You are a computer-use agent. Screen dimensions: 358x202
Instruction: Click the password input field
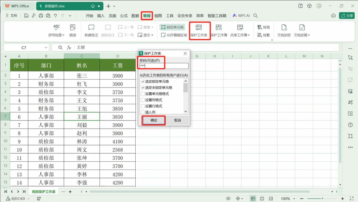(x=164, y=66)
